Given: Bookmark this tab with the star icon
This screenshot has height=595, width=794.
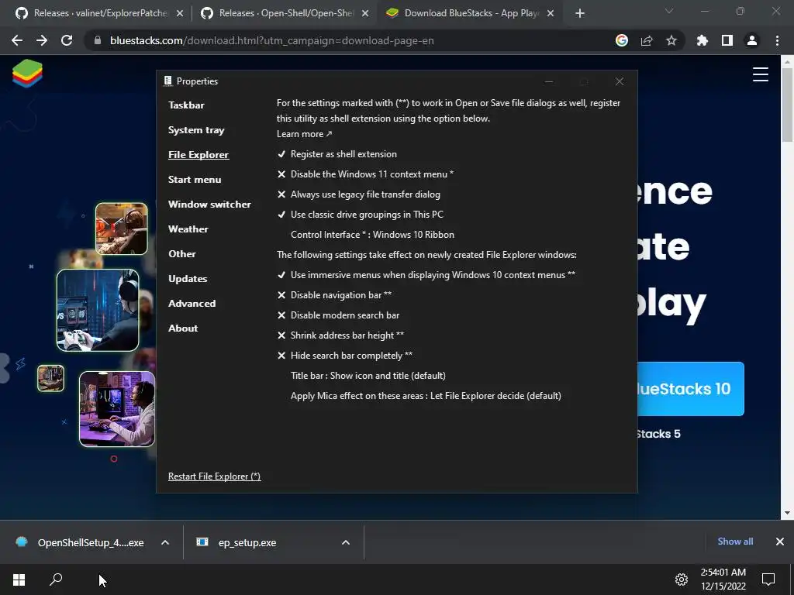Looking at the screenshot, I should 671,40.
